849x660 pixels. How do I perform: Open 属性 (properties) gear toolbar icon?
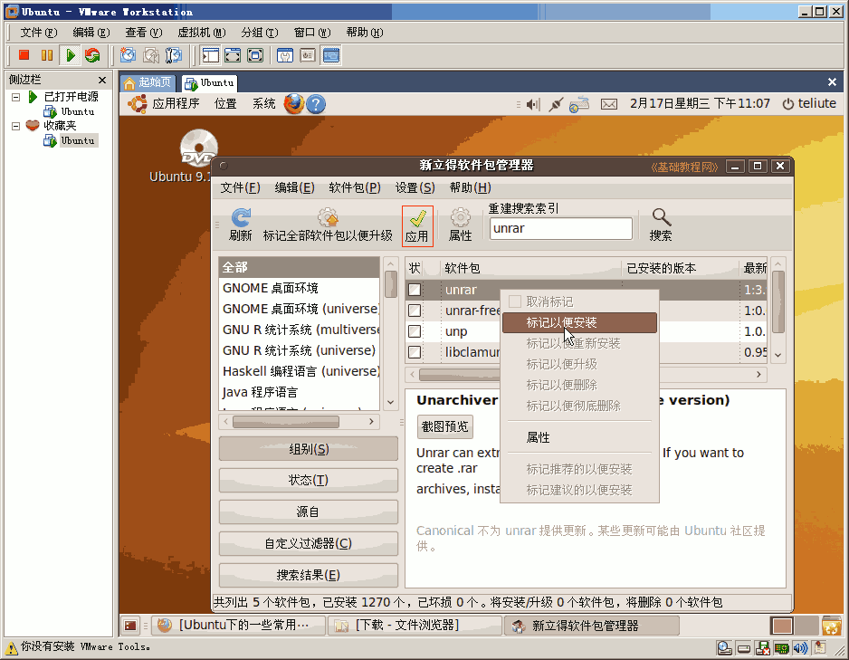click(460, 225)
